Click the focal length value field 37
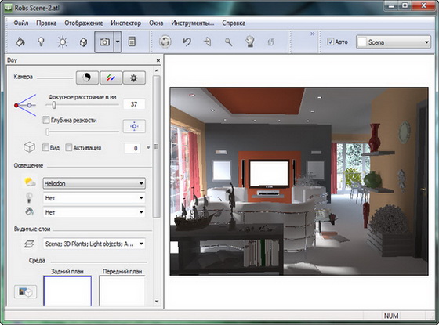439x325 pixels. point(134,104)
